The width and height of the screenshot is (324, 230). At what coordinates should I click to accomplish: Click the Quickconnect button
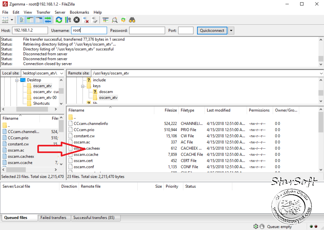coord(212,31)
